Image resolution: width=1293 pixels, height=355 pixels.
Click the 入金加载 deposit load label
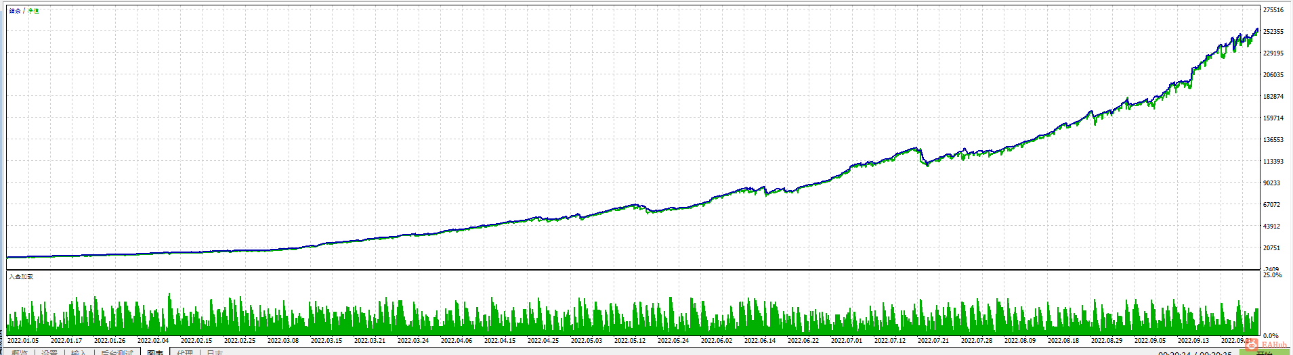click(x=21, y=277)
